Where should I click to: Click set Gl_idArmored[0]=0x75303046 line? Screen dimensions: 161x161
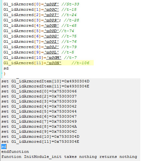(x=39, y=92)
